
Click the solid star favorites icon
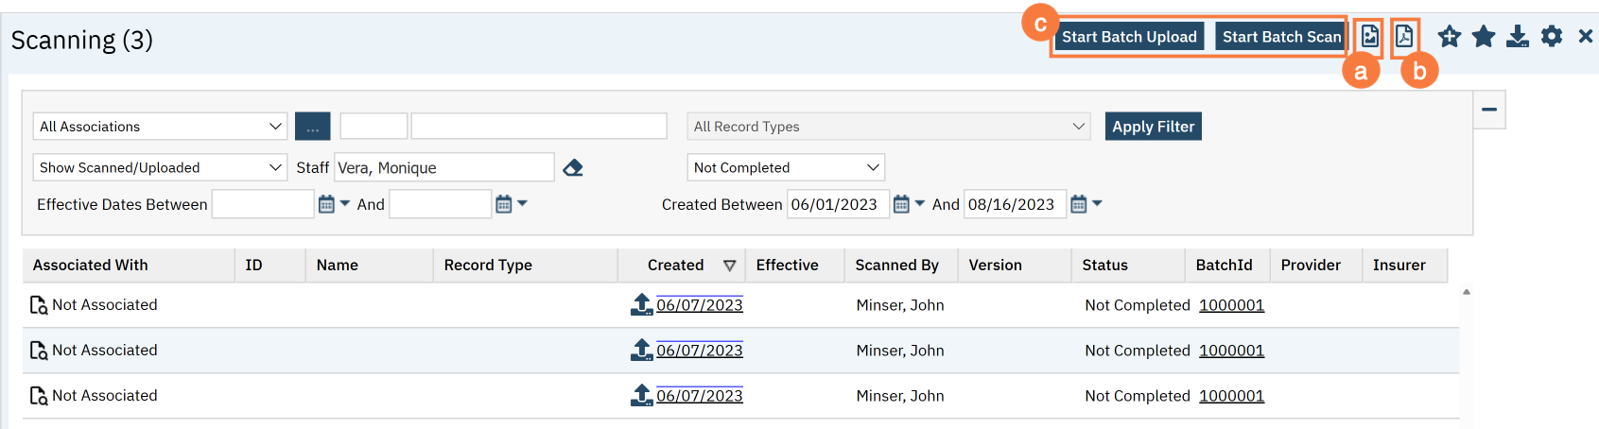click(1484, 37)
